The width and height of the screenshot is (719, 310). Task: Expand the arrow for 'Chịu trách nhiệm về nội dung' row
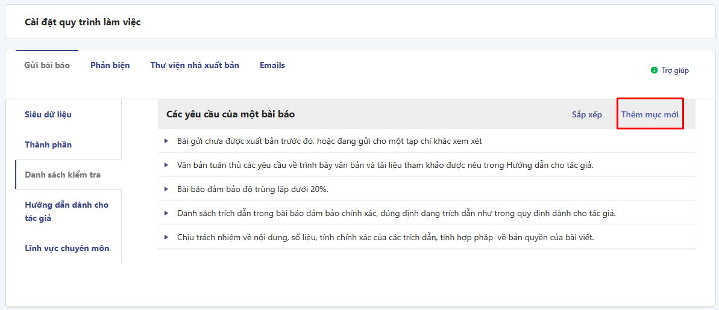pyautogui.click(x=166, y=237)
